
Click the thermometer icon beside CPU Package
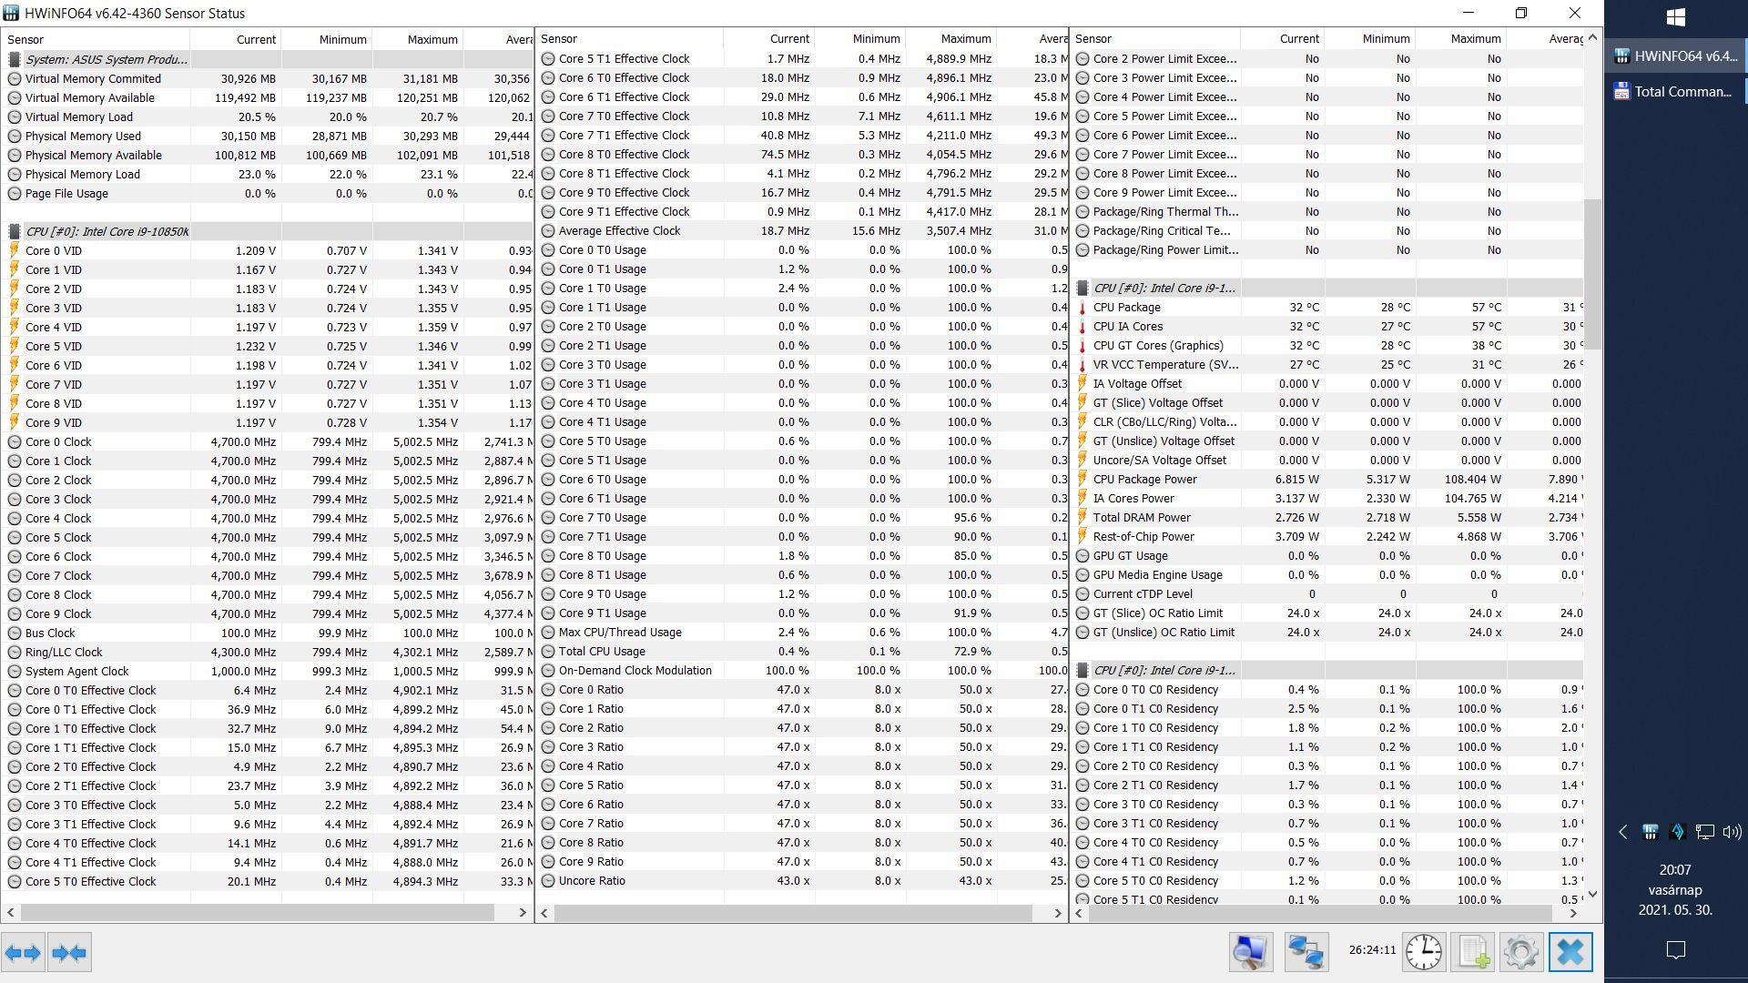click(x=1082, y=308)
